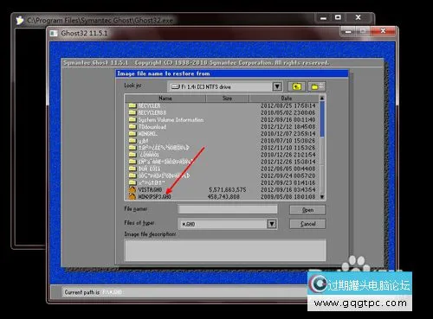433x319 pixels.
Task: Select the System Volume Information folder icon
Action: 132,119
